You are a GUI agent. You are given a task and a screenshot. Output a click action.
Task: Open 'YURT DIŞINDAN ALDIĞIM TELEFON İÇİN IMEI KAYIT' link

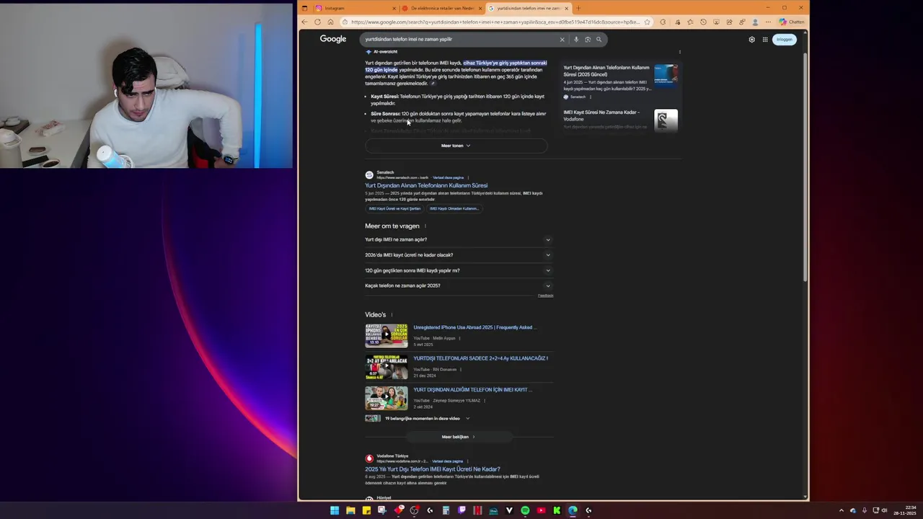click(472, 389)
